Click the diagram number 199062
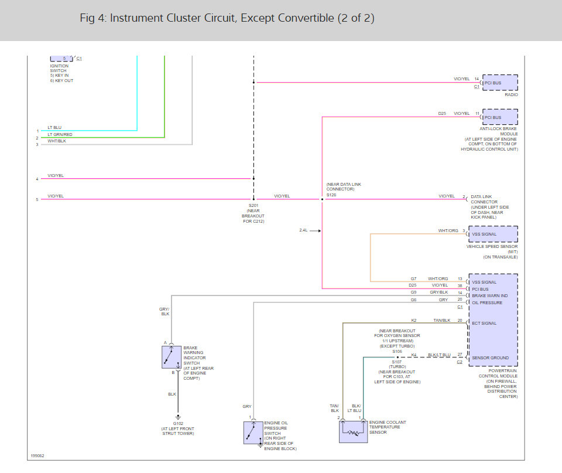Viewport: 562px width, 473px height. click(37, 456)
